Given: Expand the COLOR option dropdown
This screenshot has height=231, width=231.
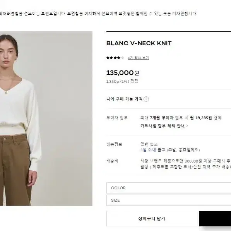Looking at the screenshot, I should click(169, 188).
